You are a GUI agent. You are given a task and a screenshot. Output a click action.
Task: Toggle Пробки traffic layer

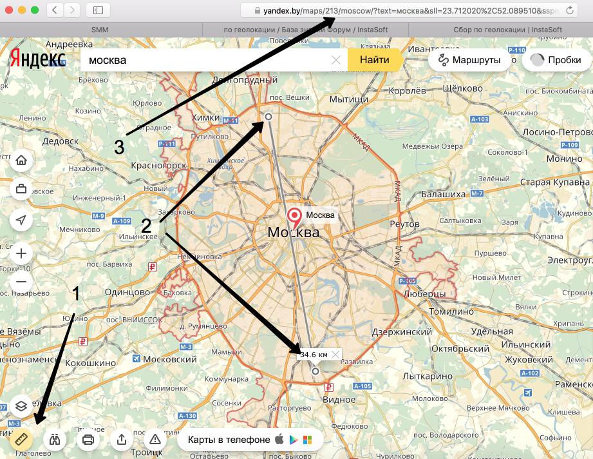pyautogui.click(x=556, y=60)
